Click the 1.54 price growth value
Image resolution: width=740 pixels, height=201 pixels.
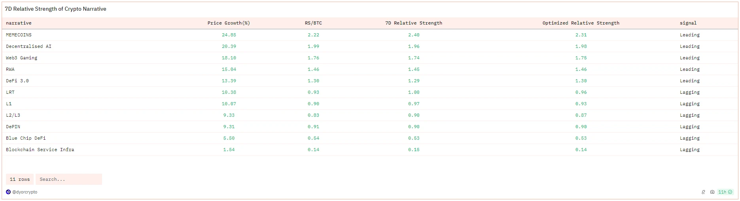tap(229, 150)
